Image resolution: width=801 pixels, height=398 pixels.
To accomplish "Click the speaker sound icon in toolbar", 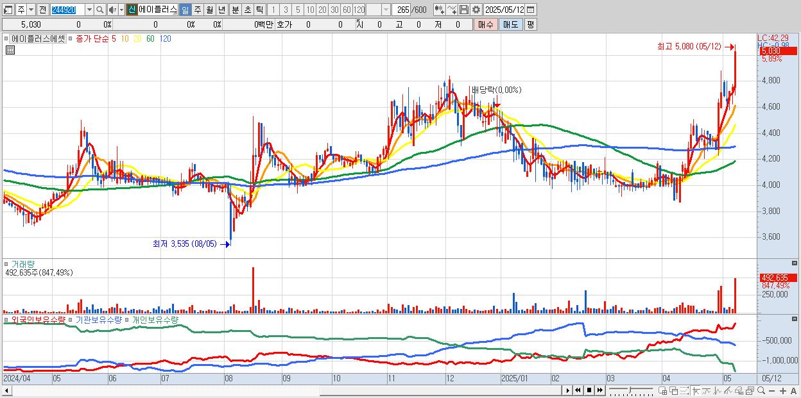I will point(112,10).
